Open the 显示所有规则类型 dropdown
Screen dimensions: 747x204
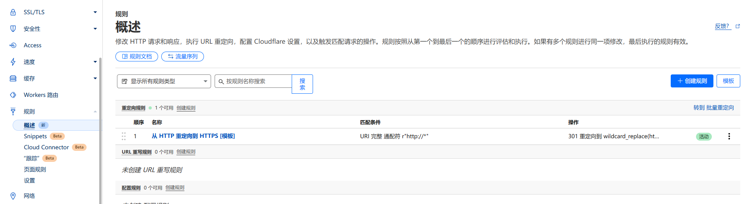(164, 82)
